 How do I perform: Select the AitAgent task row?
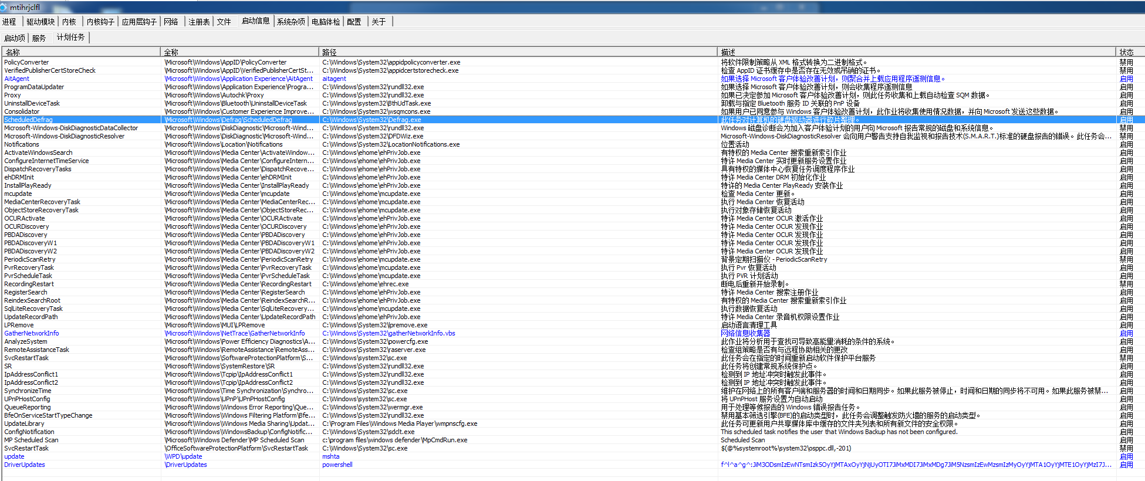pos(17,79)
